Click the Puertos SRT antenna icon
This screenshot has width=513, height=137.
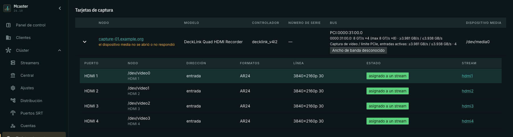coord(13,113)
